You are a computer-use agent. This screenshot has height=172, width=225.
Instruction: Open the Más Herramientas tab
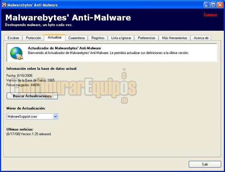pos(175,38)
